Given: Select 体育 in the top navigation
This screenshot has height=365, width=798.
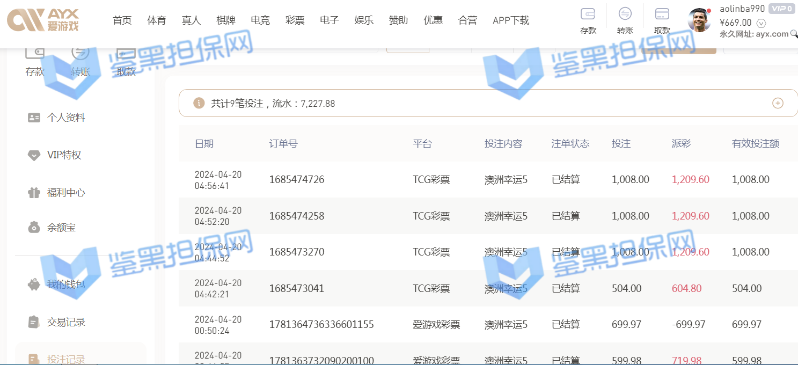Looking at the screenshot, I should click(x=157, y=20).
